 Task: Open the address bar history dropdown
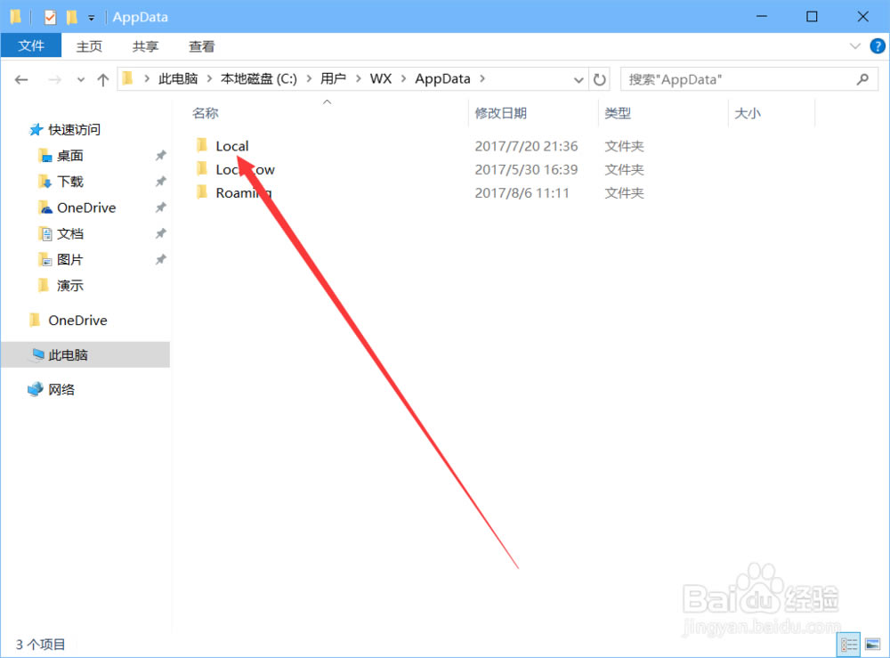[x=578, y=79]
